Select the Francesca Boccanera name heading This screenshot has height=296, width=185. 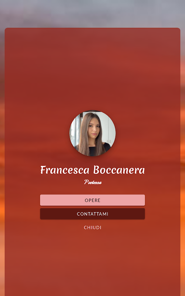92,170
